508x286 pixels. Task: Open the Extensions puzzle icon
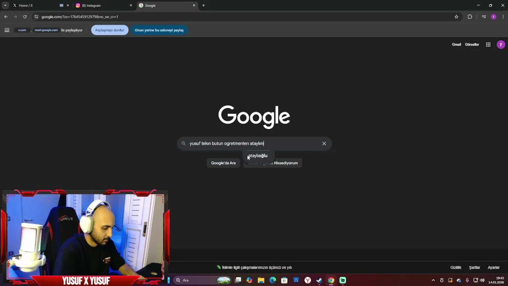(470, 17)
